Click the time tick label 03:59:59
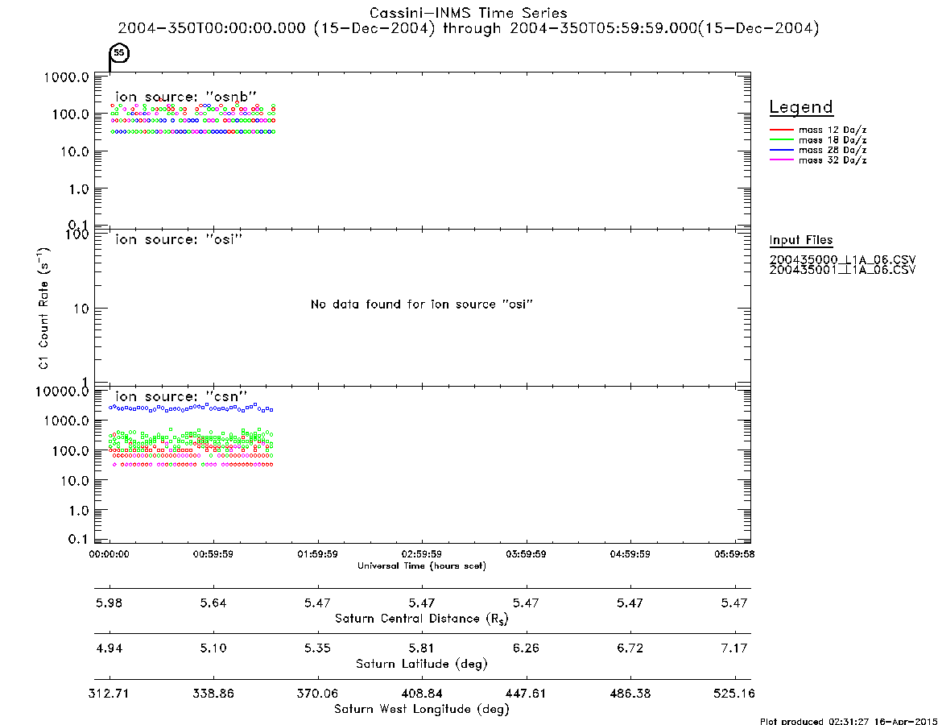The image size is (938, 725). 526,554
